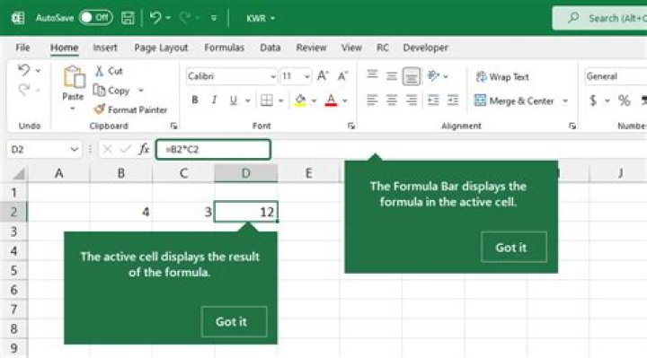This screenshot has height=358, width=647.
Task: Open the Copy options dropdown
Action: [141, 91]
